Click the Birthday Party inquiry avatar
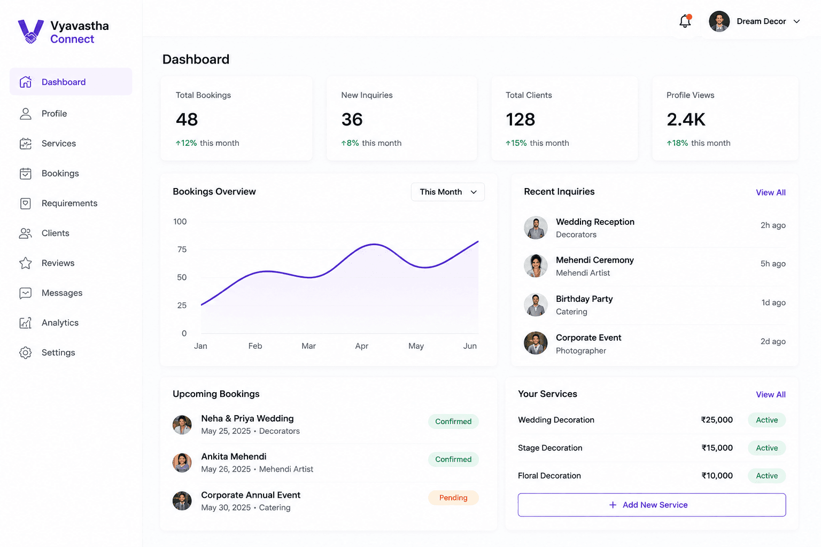Screen dimensions: 821x547 536,304
